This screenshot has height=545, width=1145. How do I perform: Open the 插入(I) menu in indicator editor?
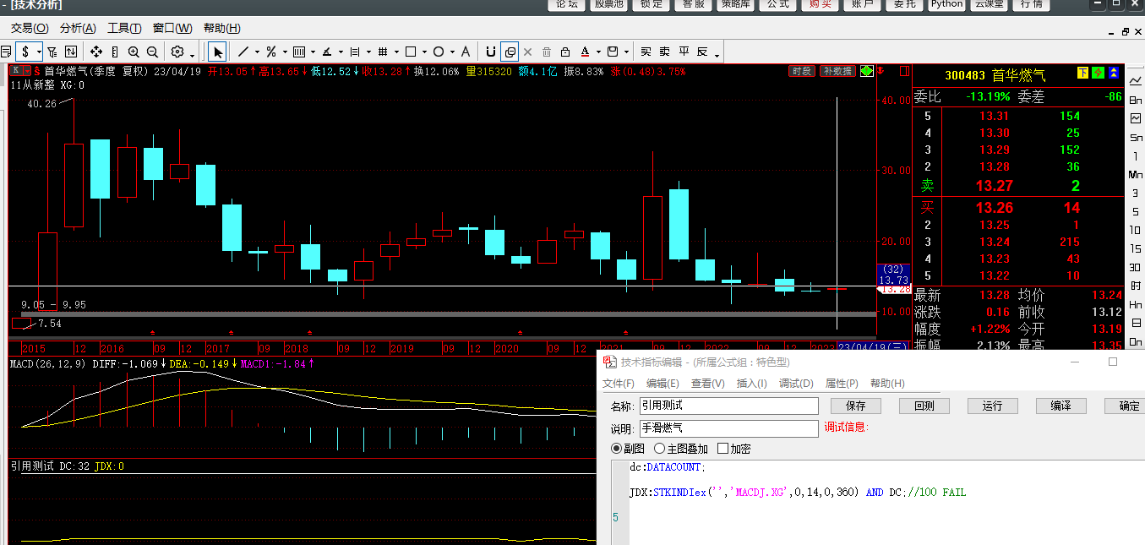point(751,384)
